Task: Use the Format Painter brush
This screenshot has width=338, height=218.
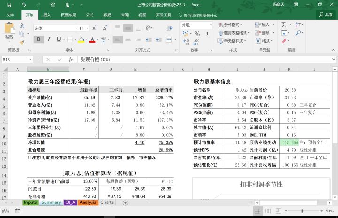Action: (x=22, y=42)
